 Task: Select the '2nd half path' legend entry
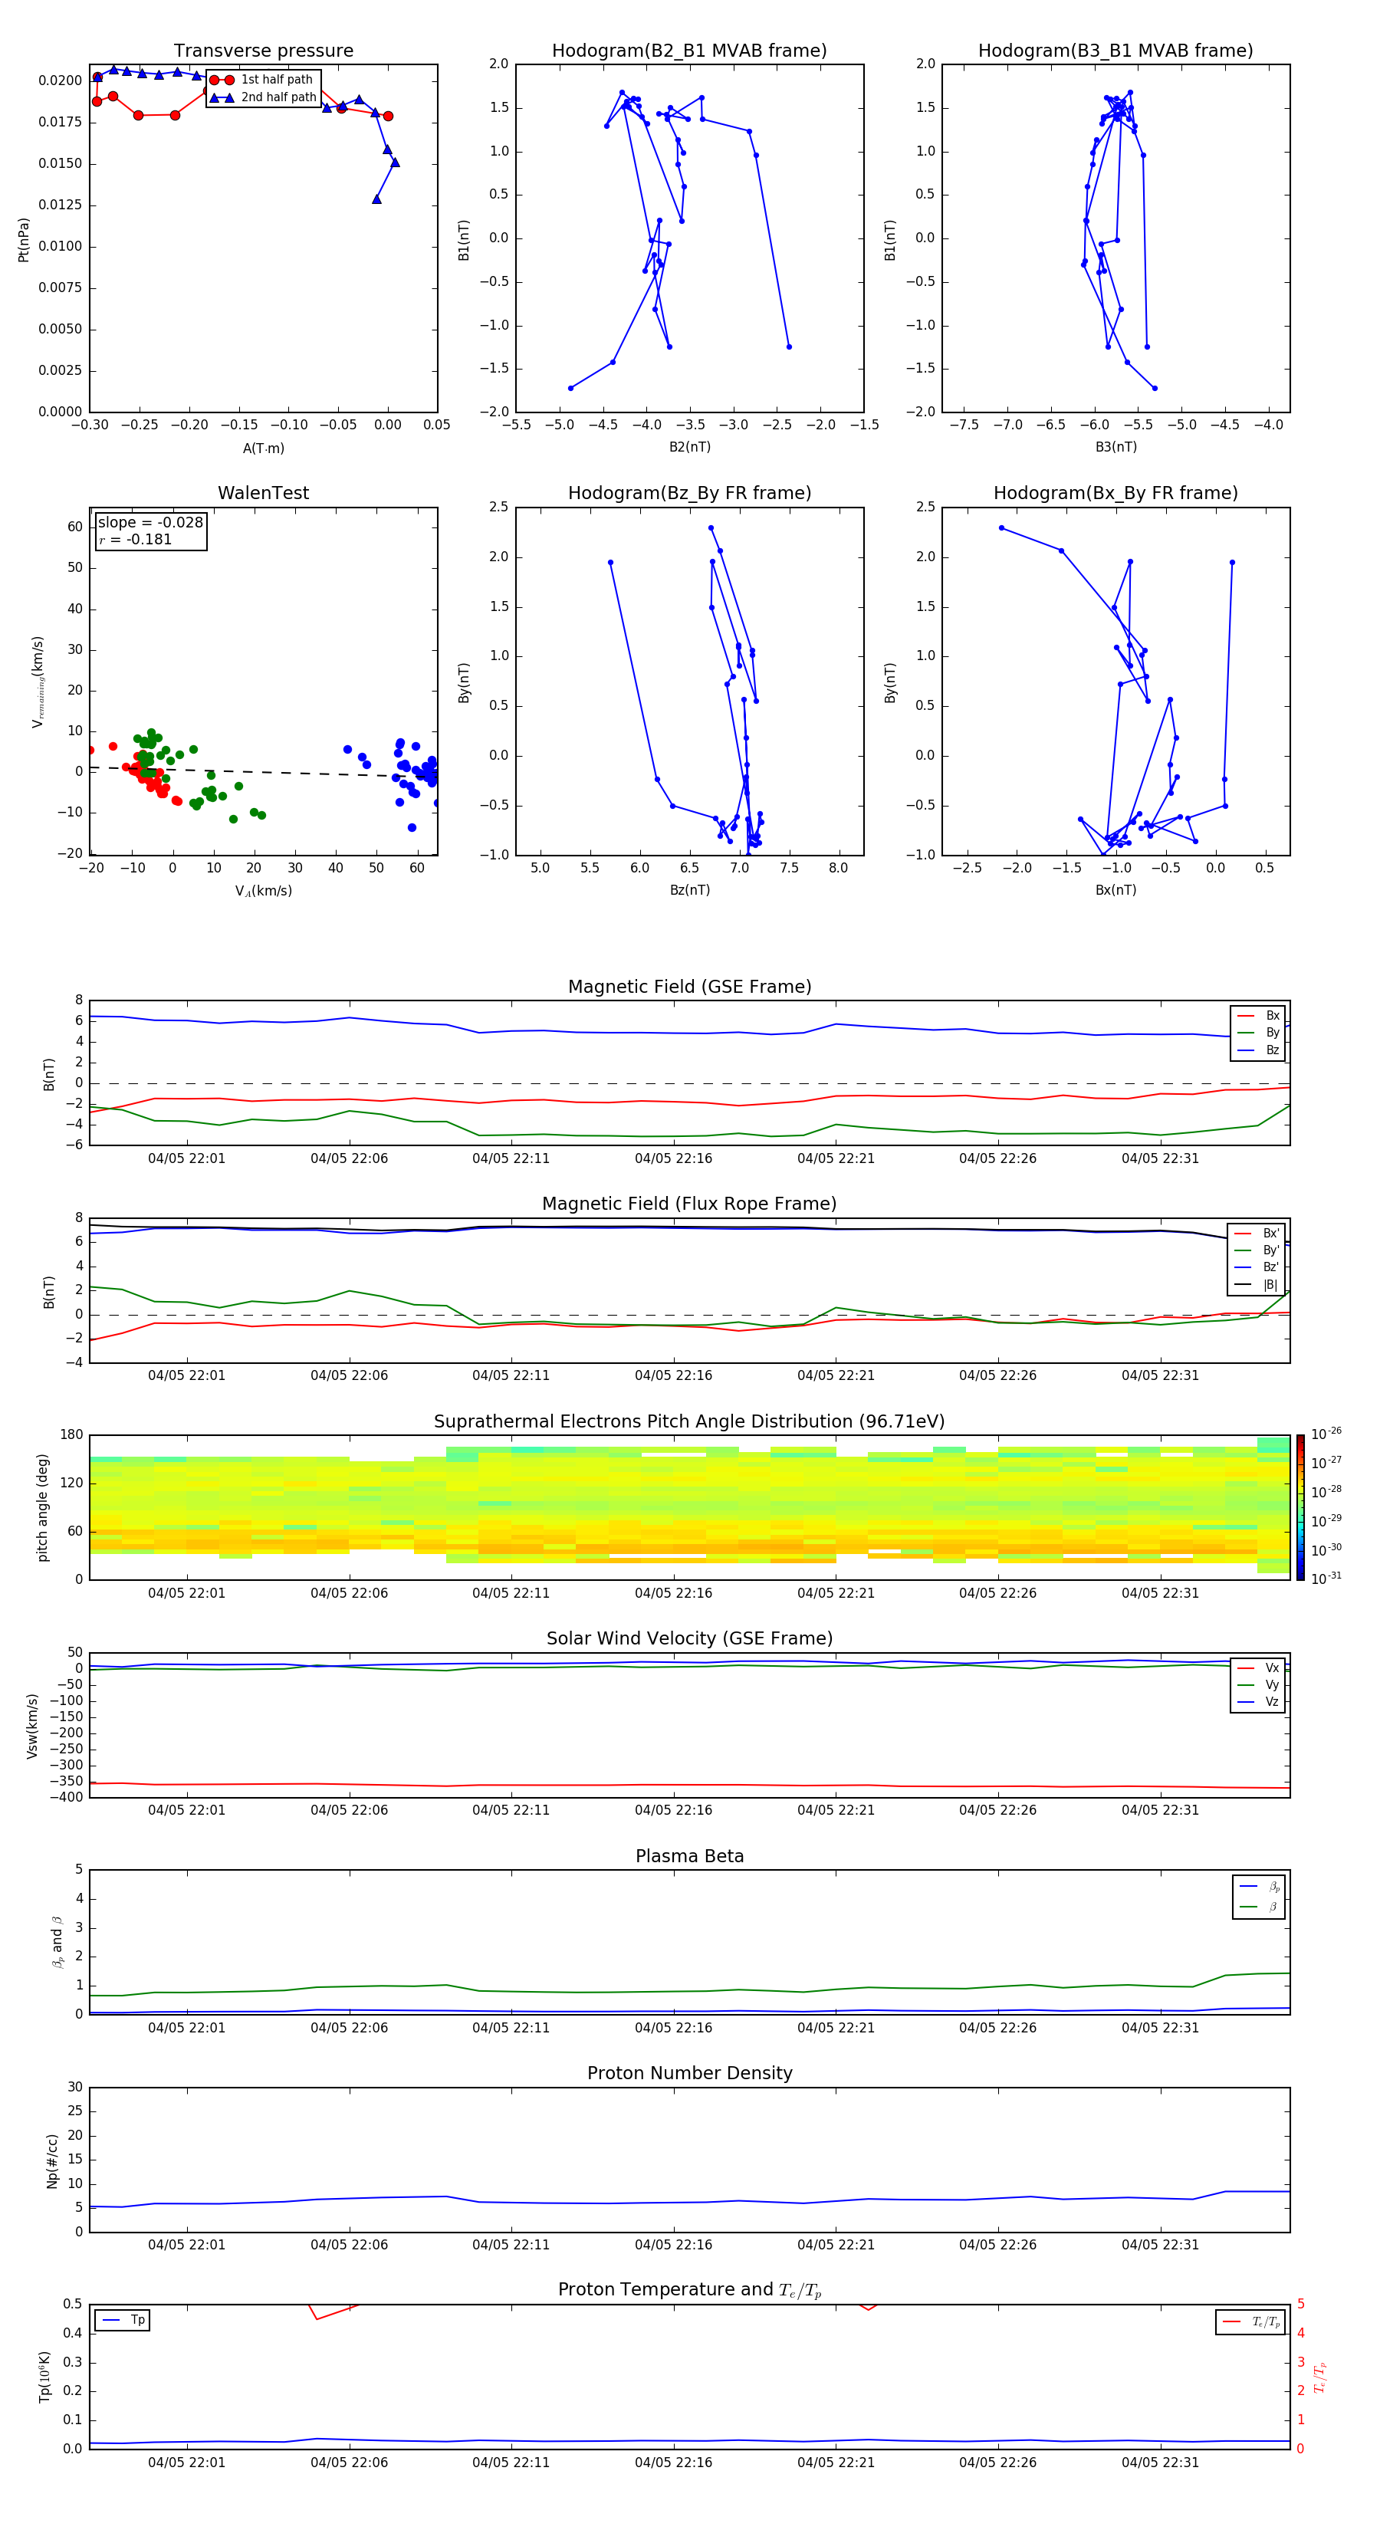click(x=262, y=97)
